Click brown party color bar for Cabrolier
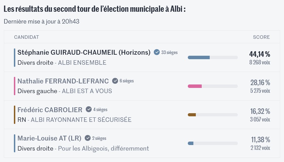This screenshot has height=162, width=284. coord(15,115)
